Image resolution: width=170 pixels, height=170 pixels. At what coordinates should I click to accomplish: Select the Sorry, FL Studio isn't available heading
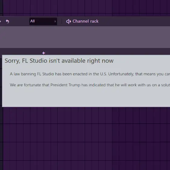click(x=59, y=61)
